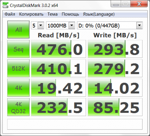The image size is (150, 136).
Task: Select the 4K QD32 read value 232.5
Action: pyautogui.click(x=58, y=107)
